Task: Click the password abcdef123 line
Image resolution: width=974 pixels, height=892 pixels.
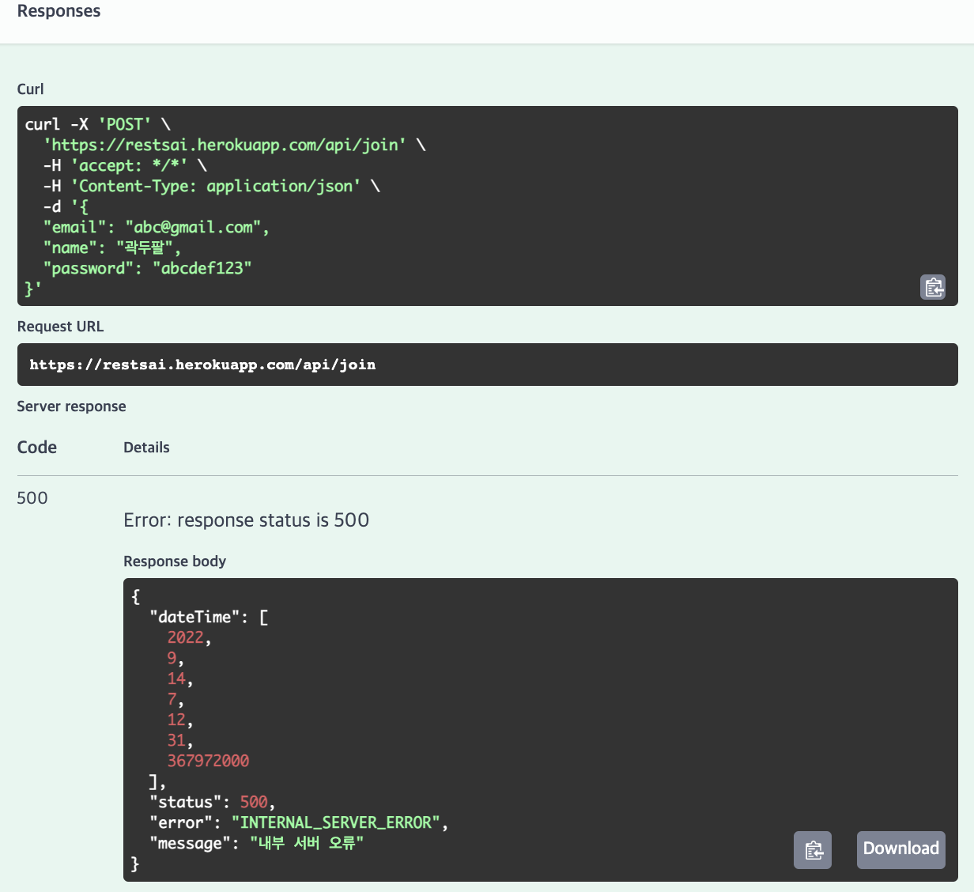Action: point(148,268)
